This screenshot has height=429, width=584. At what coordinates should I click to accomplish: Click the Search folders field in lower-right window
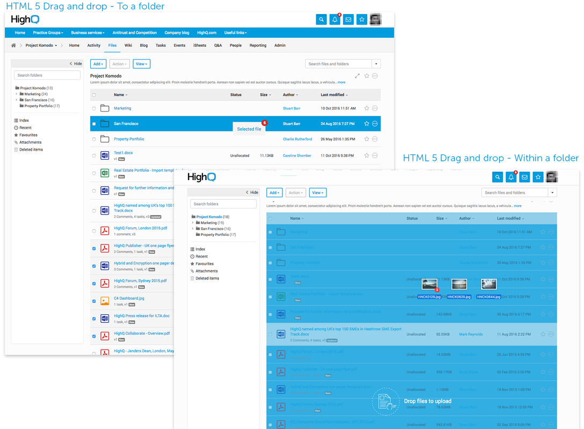223,204
